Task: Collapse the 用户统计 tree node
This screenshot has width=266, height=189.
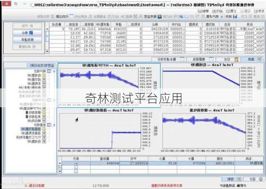Action: (54, 71)
